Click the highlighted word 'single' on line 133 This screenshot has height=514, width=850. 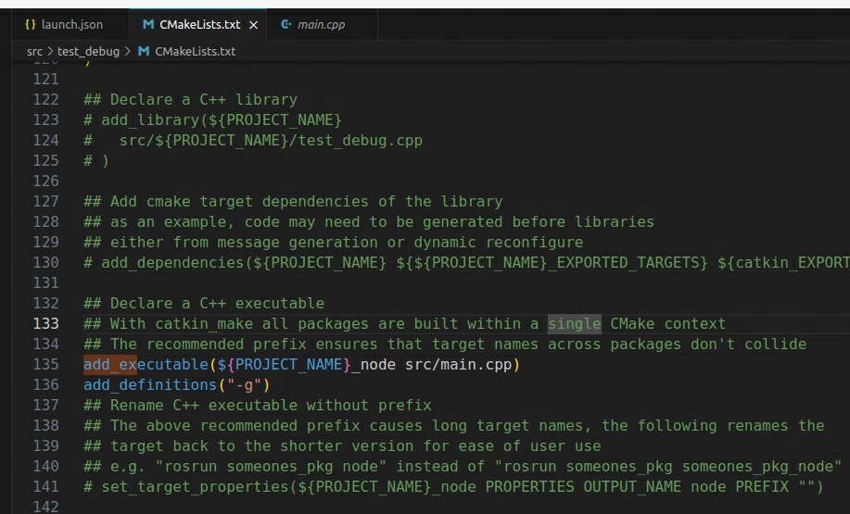pyautogui.click(x=574, y=324)
